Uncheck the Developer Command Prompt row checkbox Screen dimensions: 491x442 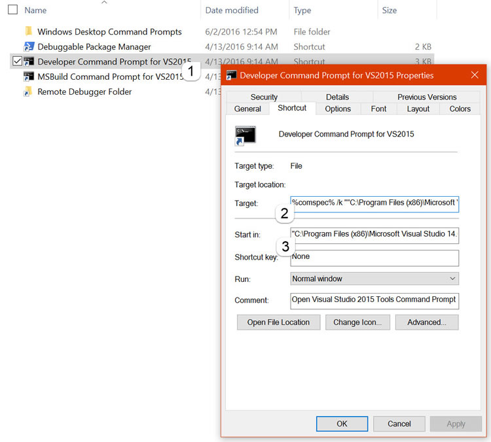(17, 61)
